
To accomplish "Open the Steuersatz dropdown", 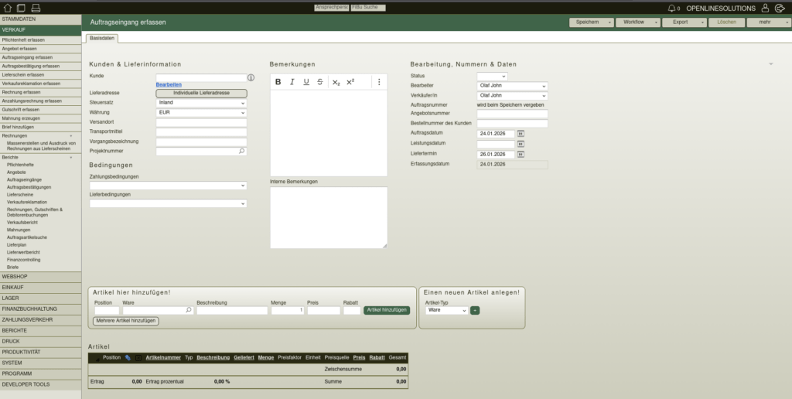I will tap(201, 103).
